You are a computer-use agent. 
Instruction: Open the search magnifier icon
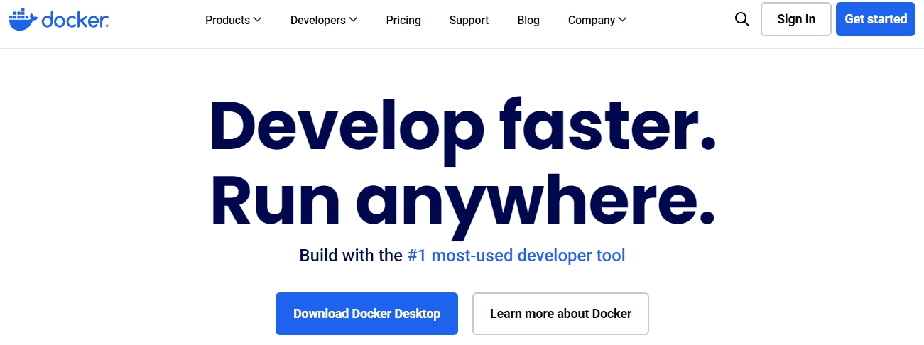(742, 20)
